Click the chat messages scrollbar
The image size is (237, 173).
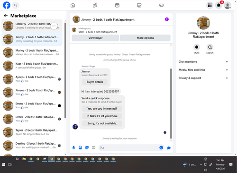tap(171, 103)
